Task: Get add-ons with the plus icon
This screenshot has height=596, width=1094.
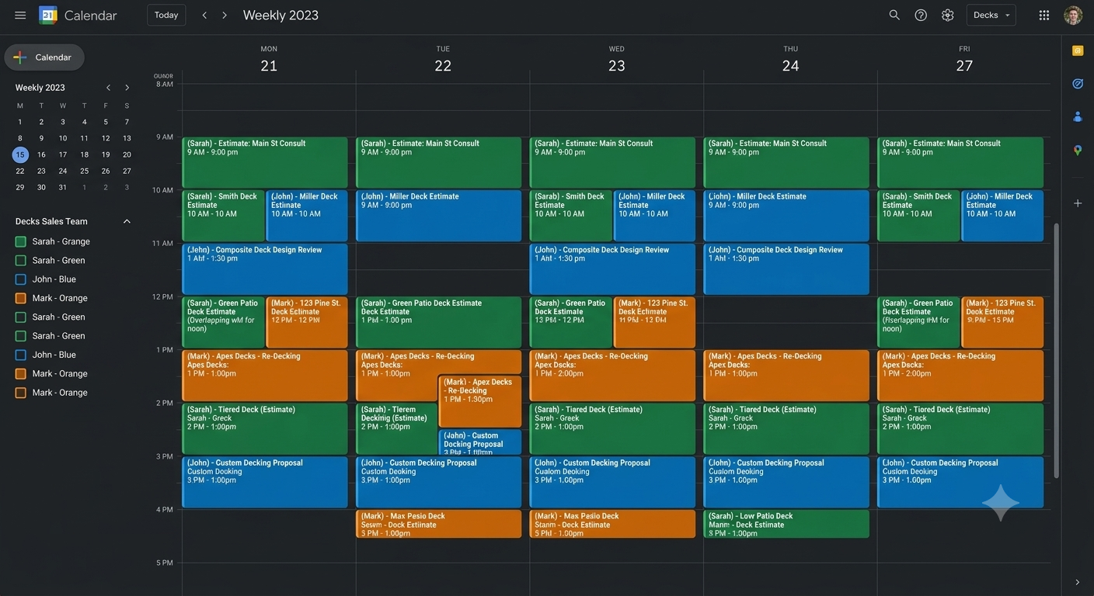Action: [x=1078, y=203]
